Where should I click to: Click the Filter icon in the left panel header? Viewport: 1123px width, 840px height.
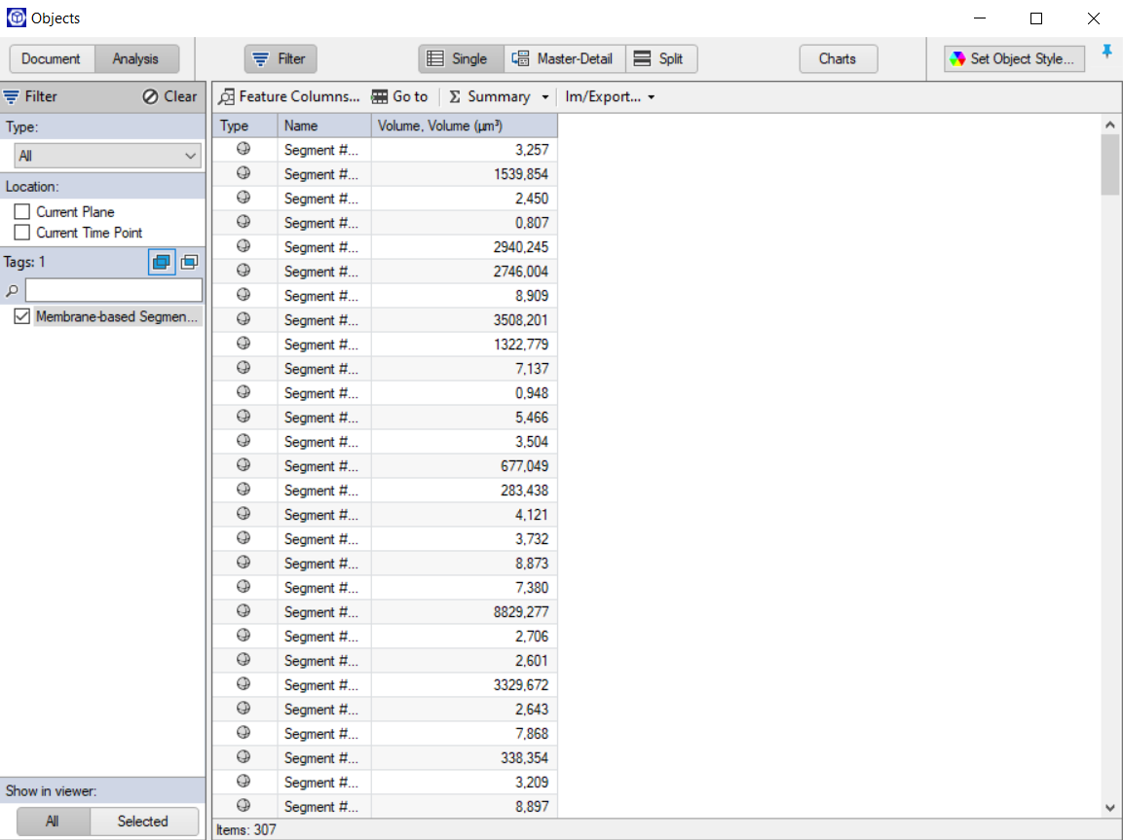[x=10, y=95]
